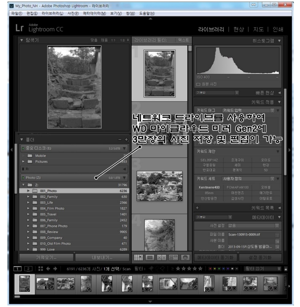The height and width of the screenshot is (307, 300).
Task: Switch to Grid view in the toolbar
Action: coord(138,258)
